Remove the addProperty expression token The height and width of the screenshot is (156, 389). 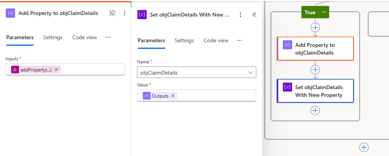(56, 70)
